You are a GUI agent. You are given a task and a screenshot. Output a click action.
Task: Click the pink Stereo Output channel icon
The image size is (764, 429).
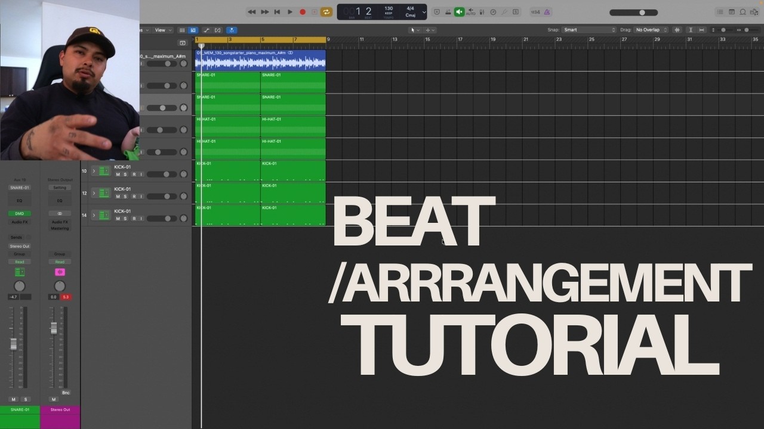60,272
